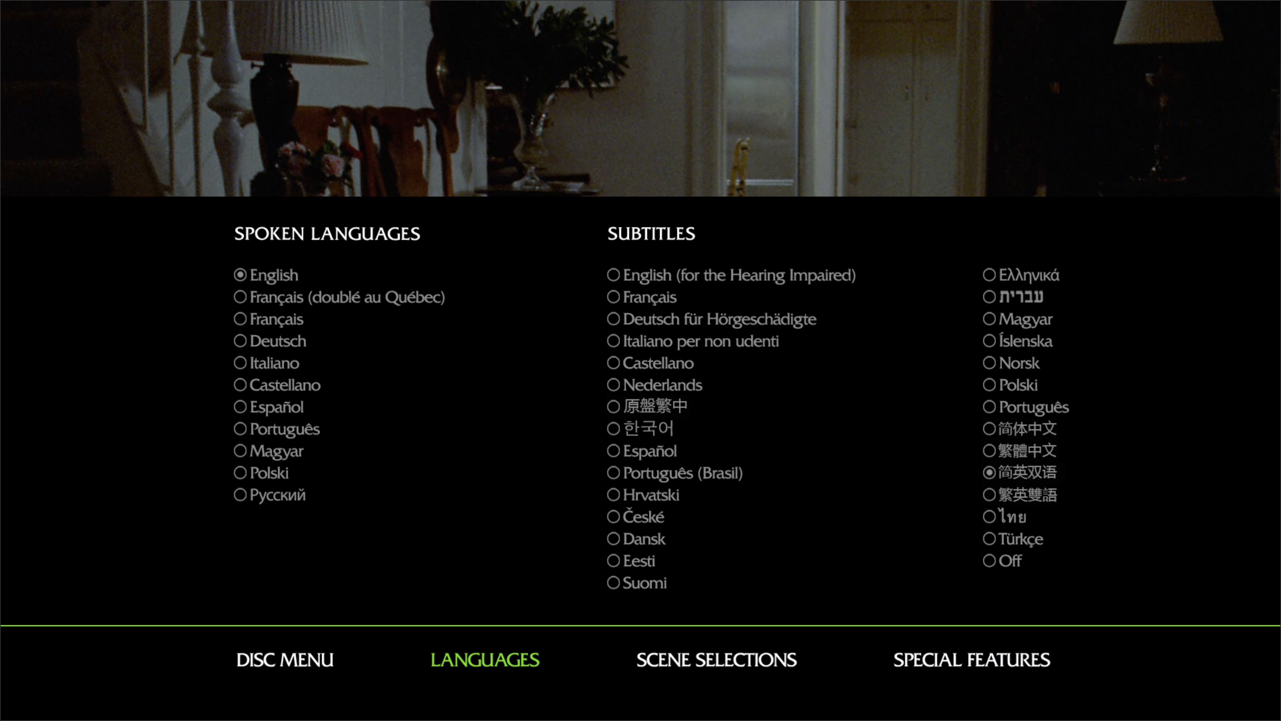Enable Polski subtitle option

click(989, 385)
